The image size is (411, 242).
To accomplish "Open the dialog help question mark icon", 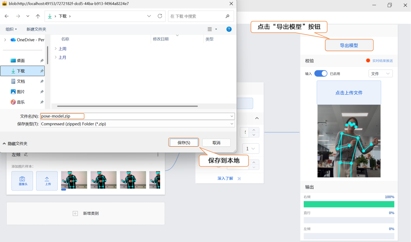I will click(x=229, y=29).
